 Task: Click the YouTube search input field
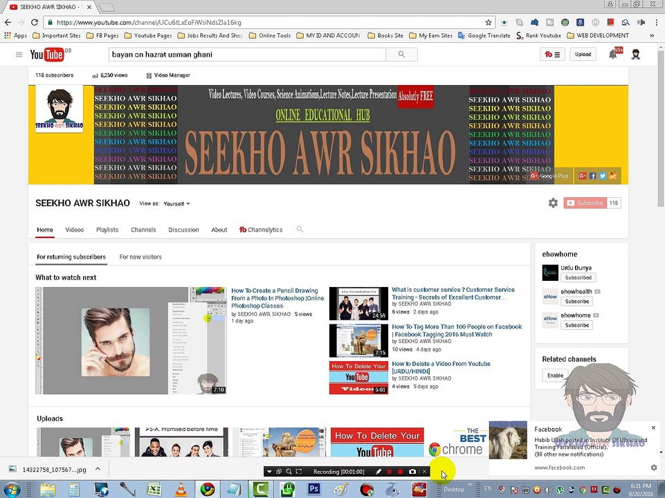click(x=247, y=54)
